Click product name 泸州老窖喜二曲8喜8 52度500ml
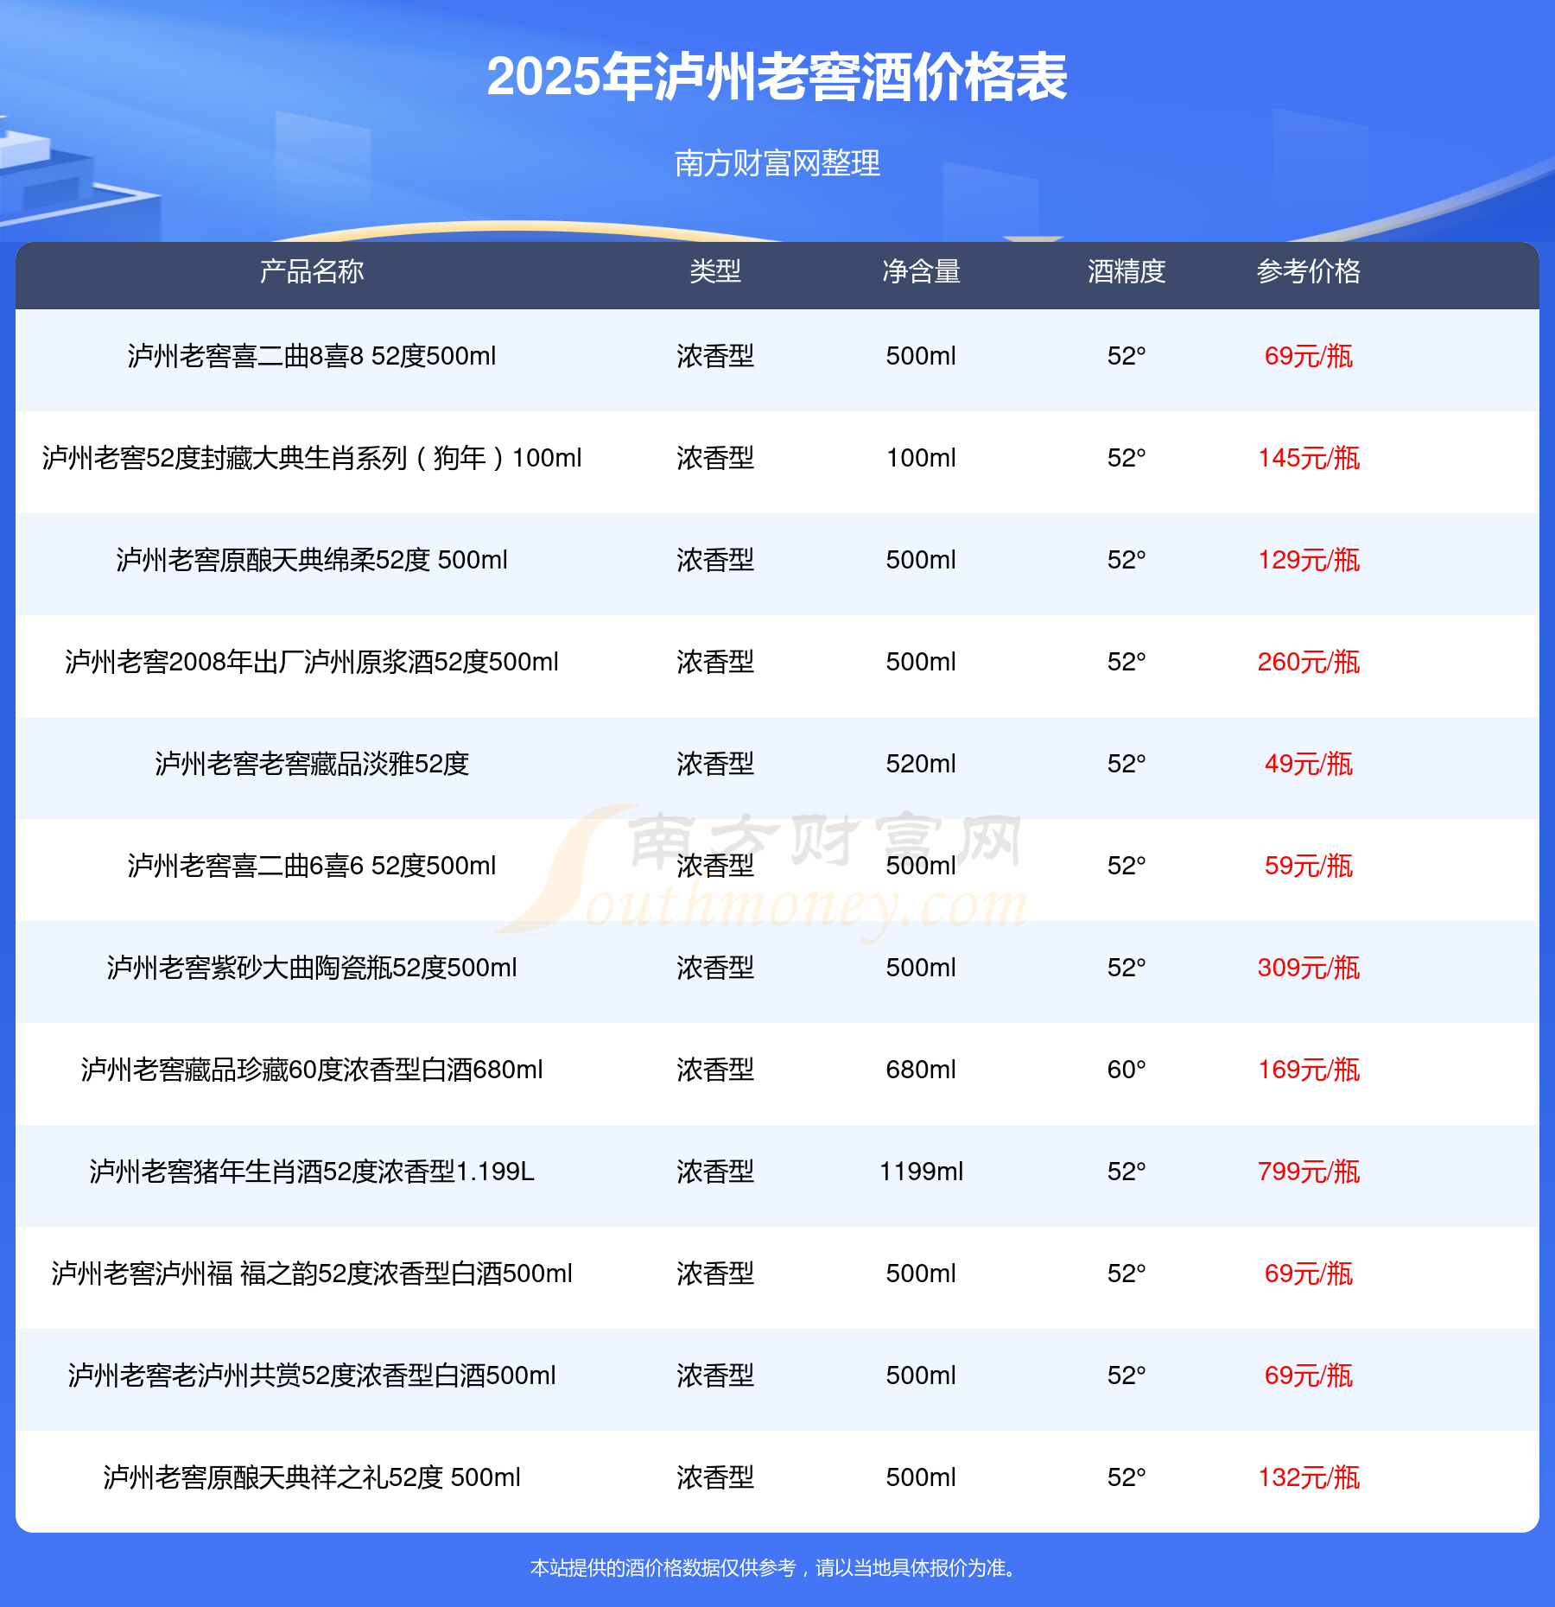The height and width of the screenshot is (1607, 1555). [x=312, y=356]
